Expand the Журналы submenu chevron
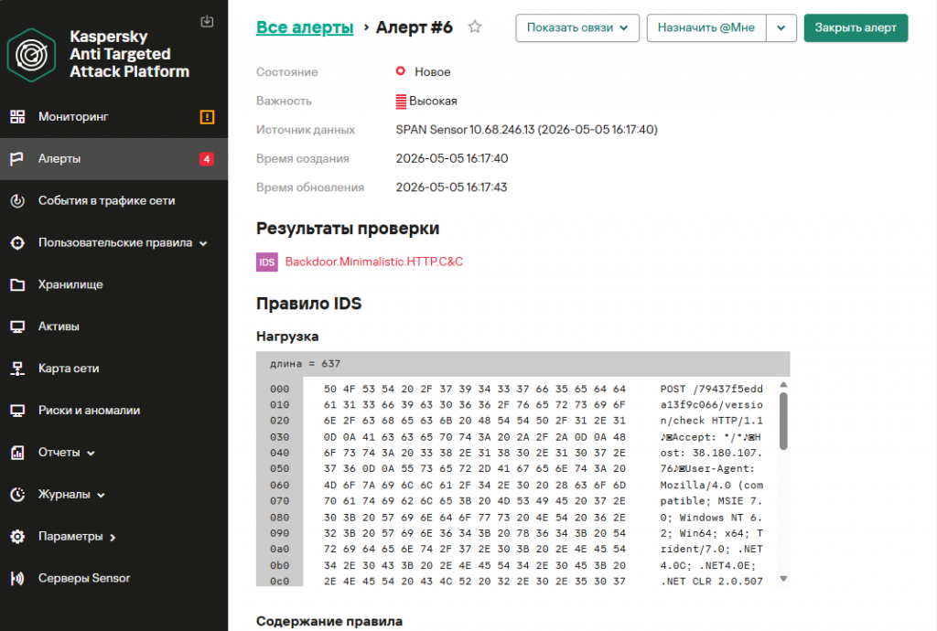Image resolution: width=937 pixels, height=631 pixels. point(101,495)
